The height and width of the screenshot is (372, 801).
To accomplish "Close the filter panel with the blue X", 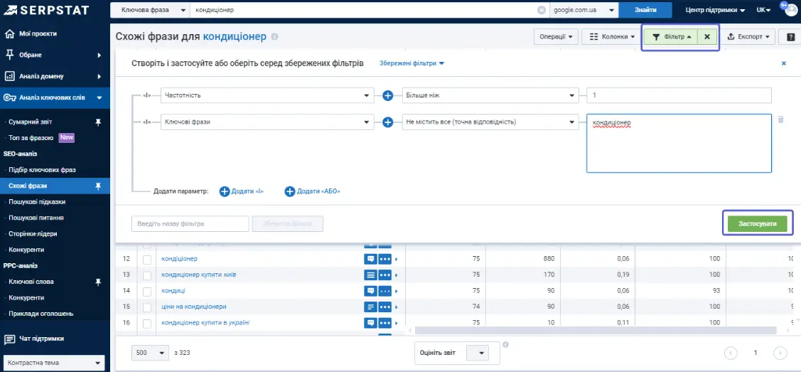I will point(784,63).
